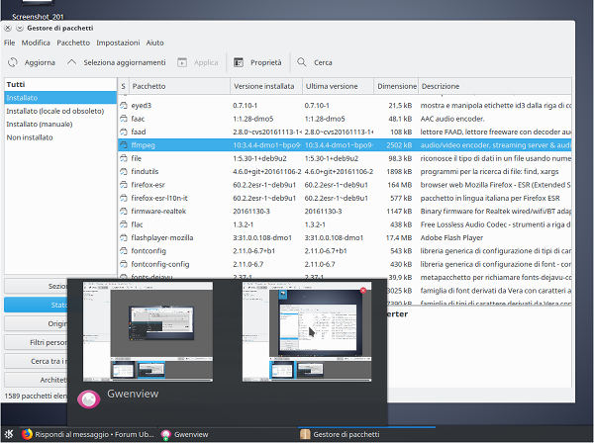The width and height of the screenshot is (594, 443).
Task: Sort by Descrizione column header
Action: tap(495, 86)
